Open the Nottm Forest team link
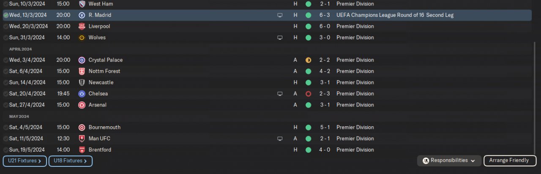The image size is (541, 174). (104, 71)
